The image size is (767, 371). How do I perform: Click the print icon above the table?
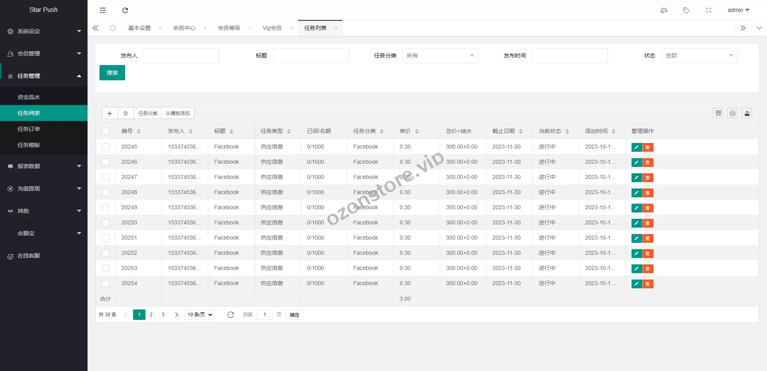click(732, 113)
